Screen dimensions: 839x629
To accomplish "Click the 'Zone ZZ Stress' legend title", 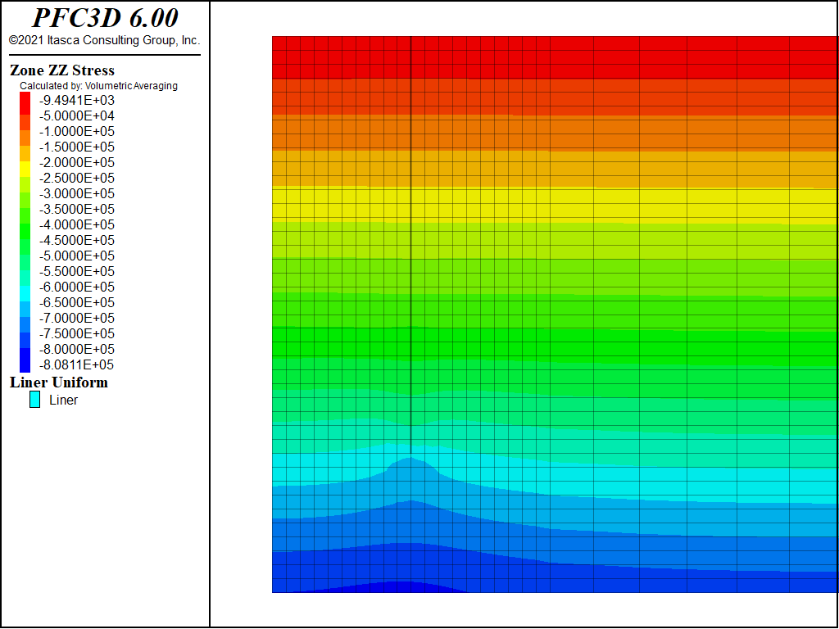I will pyautogui.click(x=62, y=70).
